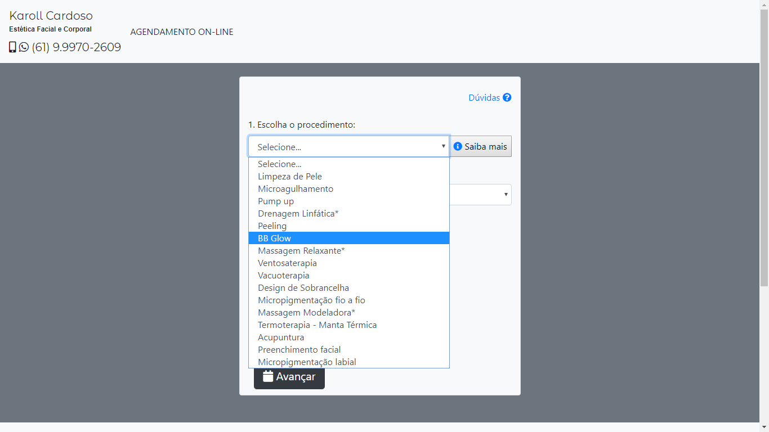Click the page vertical scrollbar
Image resolution: width=769 pixels, height=432 pixels.
coord(764,169)
